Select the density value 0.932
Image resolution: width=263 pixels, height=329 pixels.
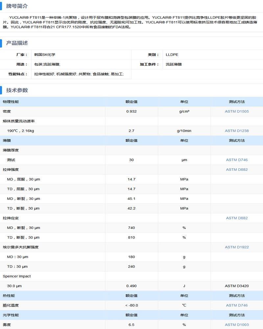(131, 112)
